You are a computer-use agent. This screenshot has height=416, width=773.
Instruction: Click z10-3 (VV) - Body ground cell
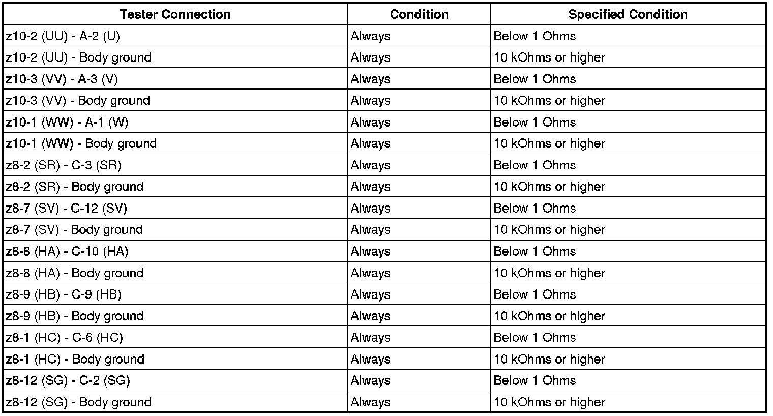tap(175, 100)
